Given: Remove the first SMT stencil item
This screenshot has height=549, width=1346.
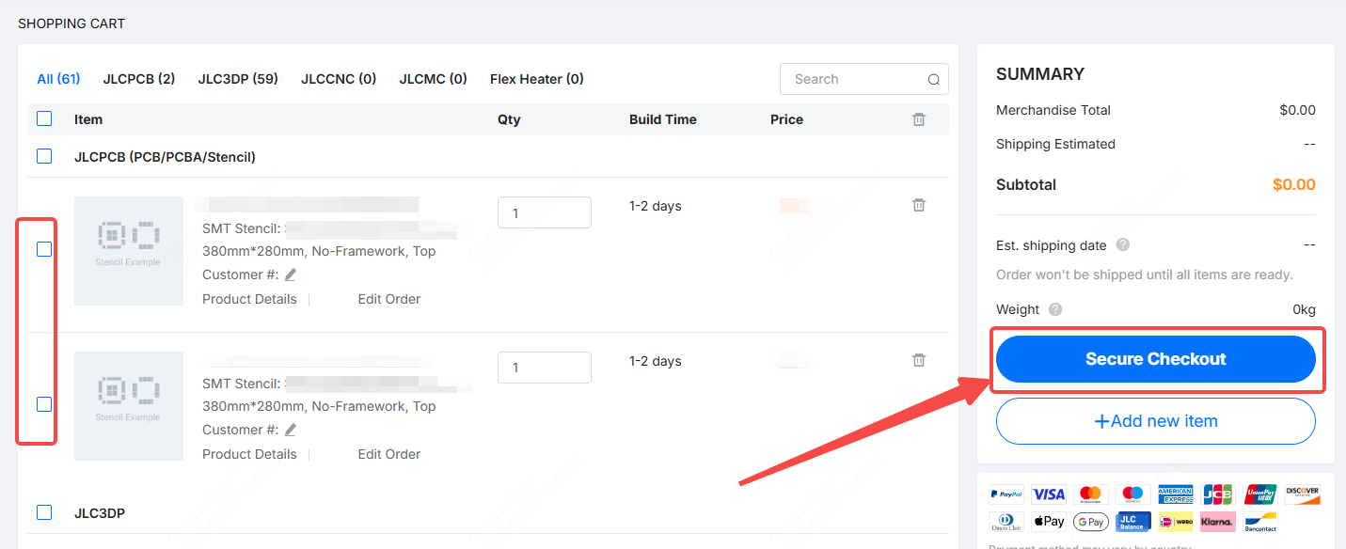Looking at the screenshot, I should pyautogui.click(x=919, y=205).
